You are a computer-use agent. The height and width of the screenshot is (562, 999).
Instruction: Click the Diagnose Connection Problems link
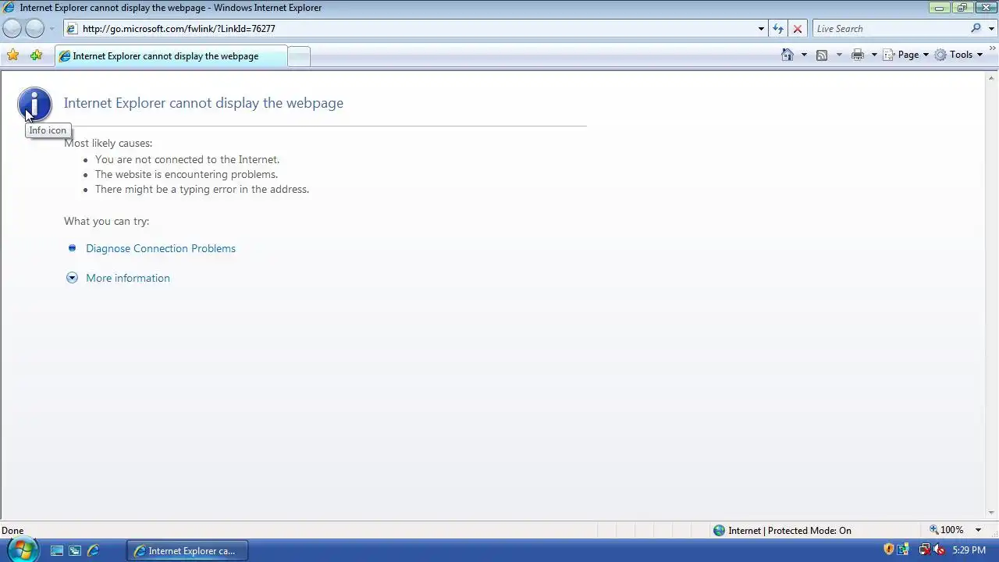(161, 248)
